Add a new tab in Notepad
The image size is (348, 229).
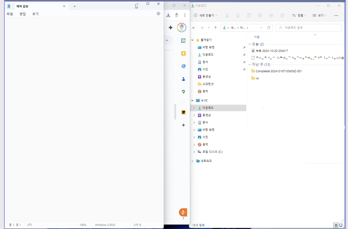click(74, 7)
